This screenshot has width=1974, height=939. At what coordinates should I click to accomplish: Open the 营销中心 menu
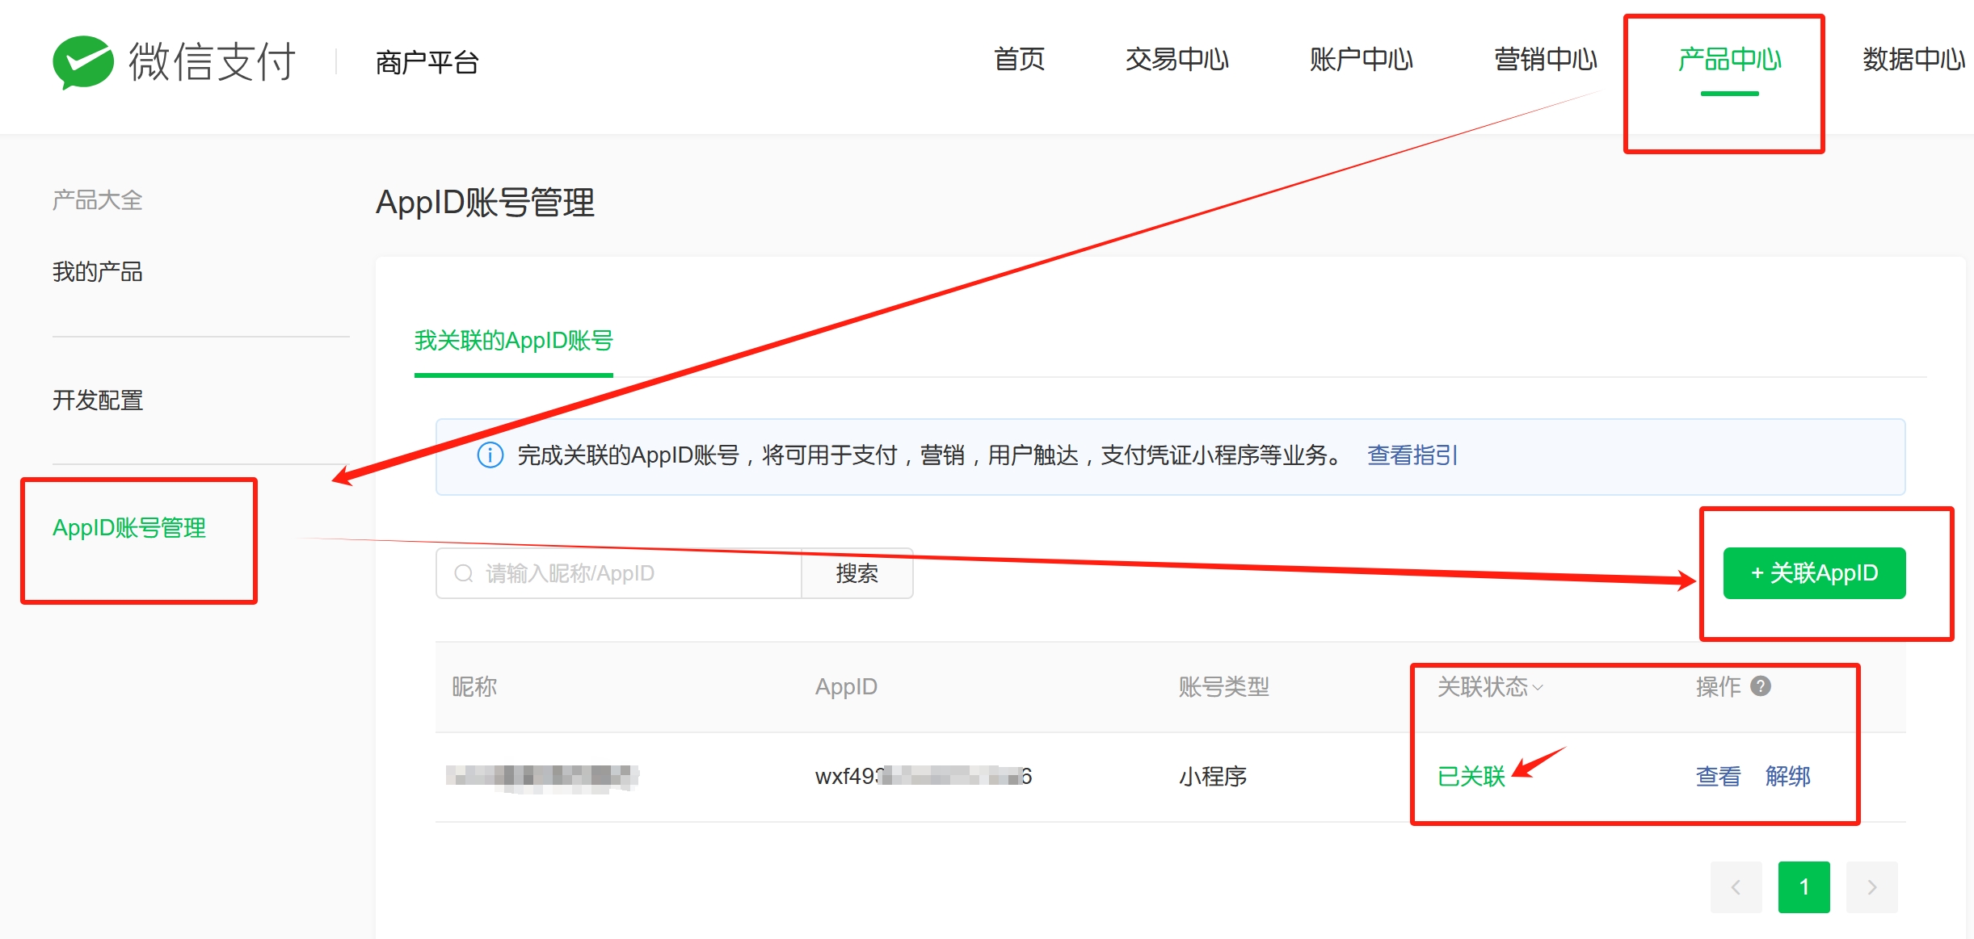1545,60
